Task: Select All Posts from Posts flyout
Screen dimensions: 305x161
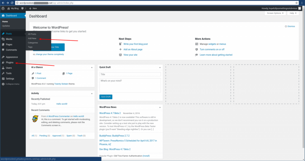Action: pos(32,34)
